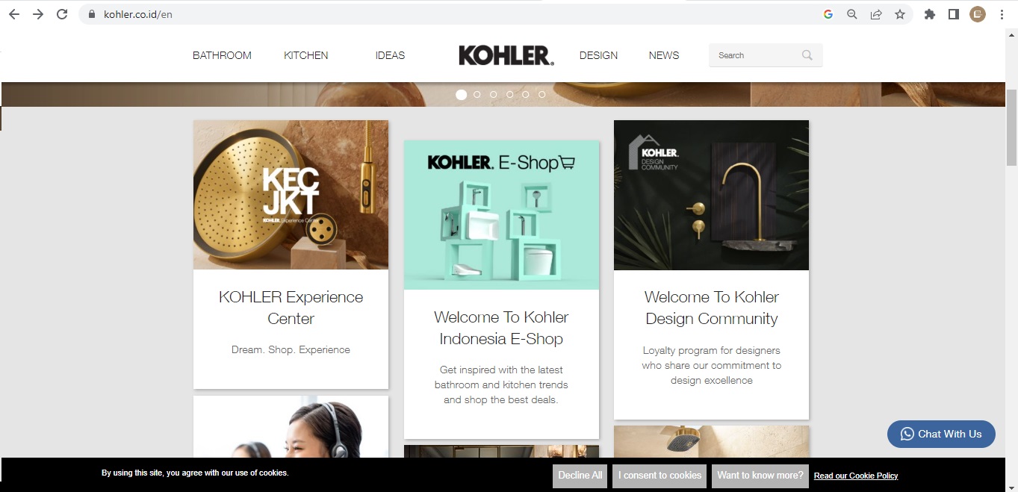Select the second carousel slide dot
The width and height of the screenshot is (1018, 492).
coord(477,95)
